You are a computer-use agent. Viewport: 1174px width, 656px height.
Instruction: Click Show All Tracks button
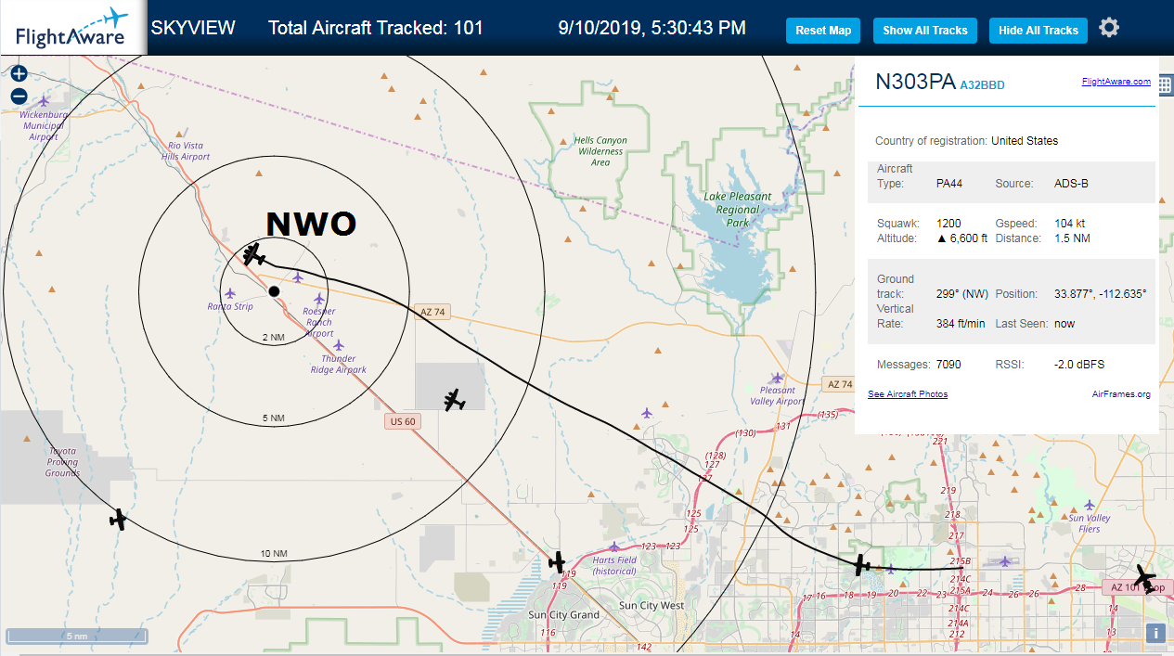pos(924,31)
